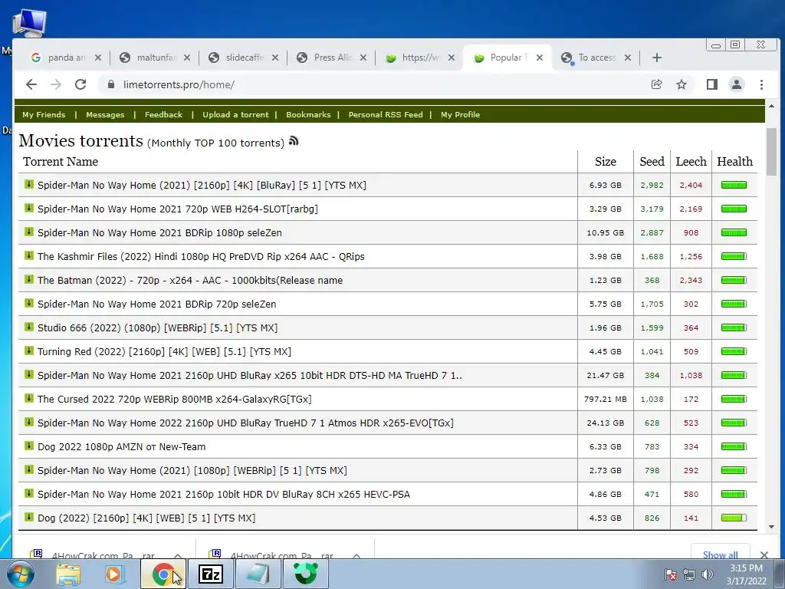Click download icon for Spider-Man 2160p 4K BluRay YTS
Screen dimensions: 785x589
29,184
